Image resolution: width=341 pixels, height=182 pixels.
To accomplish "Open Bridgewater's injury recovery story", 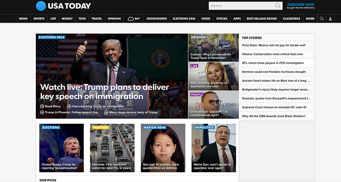I will tap(276, 90).
